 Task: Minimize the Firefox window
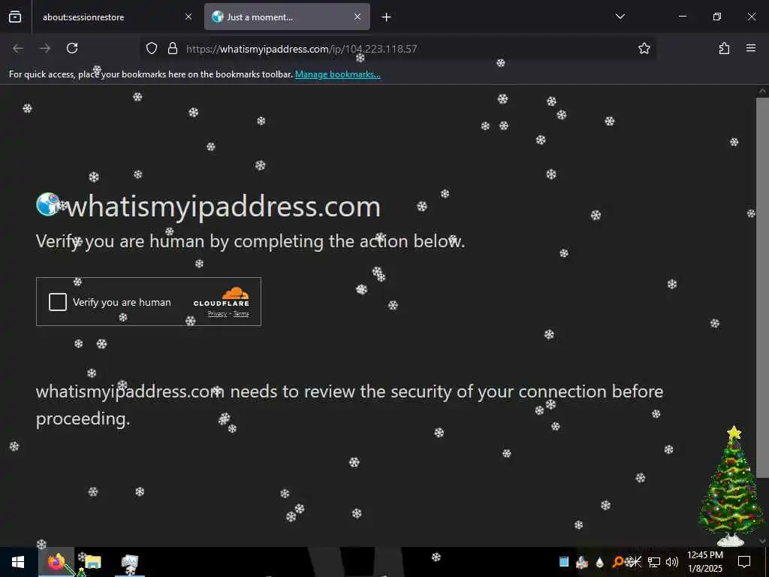683,17
